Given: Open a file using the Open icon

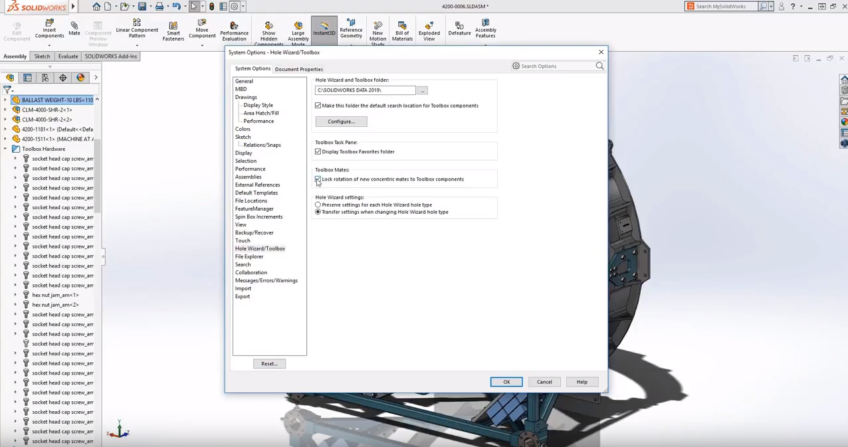Looking at the screenshot, I should click(x=124, y=7).
